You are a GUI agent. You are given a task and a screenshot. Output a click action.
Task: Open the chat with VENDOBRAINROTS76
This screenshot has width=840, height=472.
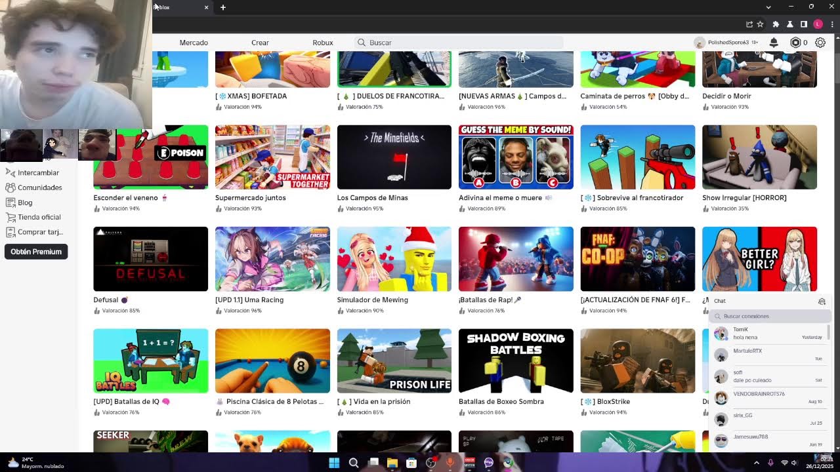click(768, 398)
